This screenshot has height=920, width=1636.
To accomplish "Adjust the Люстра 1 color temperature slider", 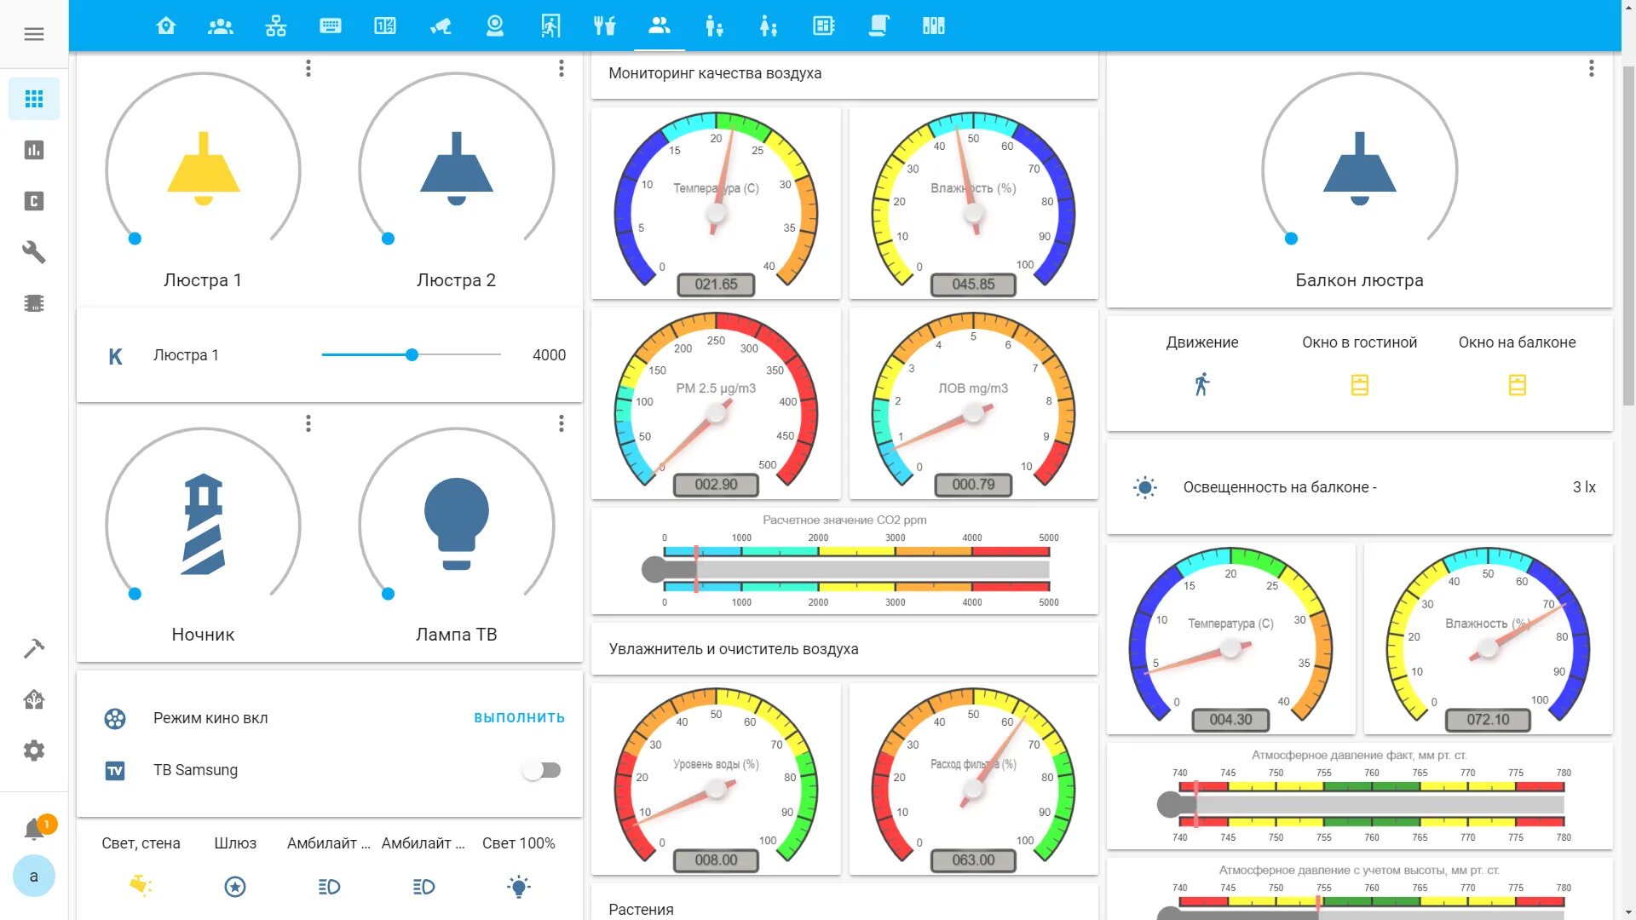I will coord(412,355).
